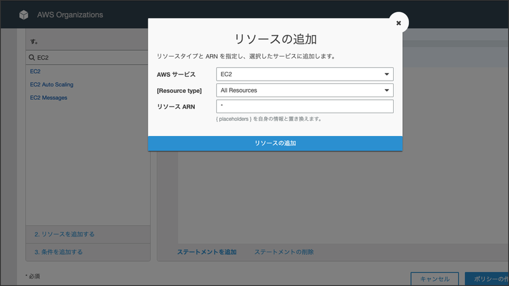Select EC2 Messages service
This screenshot has height=286, width=509.
[x=49, y=98]
